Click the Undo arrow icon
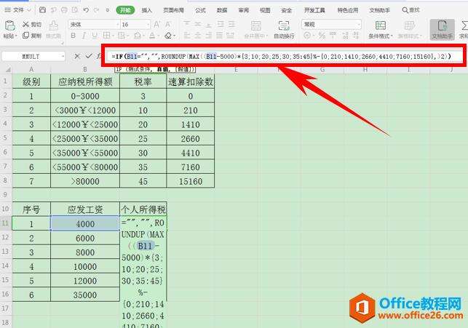 (x=86, y=10)
